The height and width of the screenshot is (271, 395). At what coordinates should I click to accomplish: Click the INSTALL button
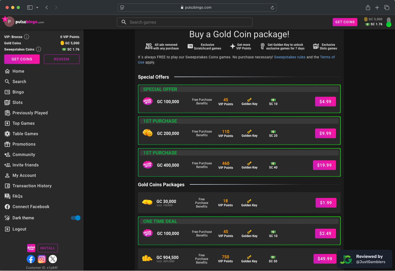click(48, 248)
